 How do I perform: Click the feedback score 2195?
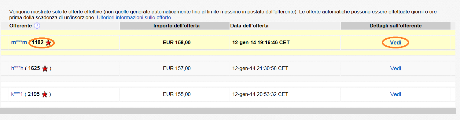34,94
